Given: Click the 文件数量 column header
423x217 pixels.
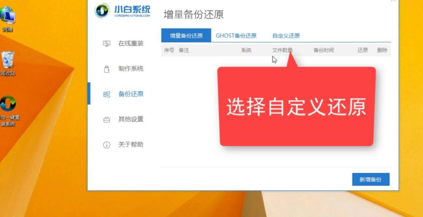Looking at the screenshot, I should [282, 50].
